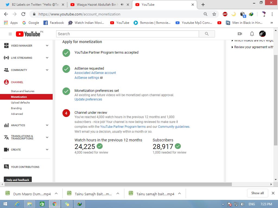This screenshot has width=278, height=208.
Task: Open the hamburger guide menu
Action: (x=10, y=34)
